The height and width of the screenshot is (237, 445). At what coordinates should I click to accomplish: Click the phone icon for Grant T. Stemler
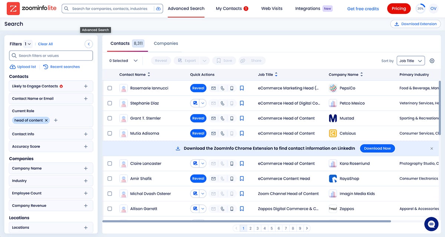pos(222,118)
